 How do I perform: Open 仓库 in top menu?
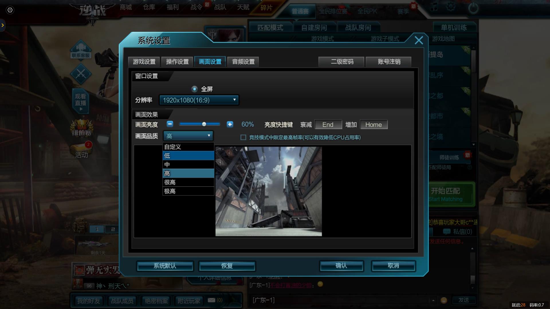tap(149, 7)
